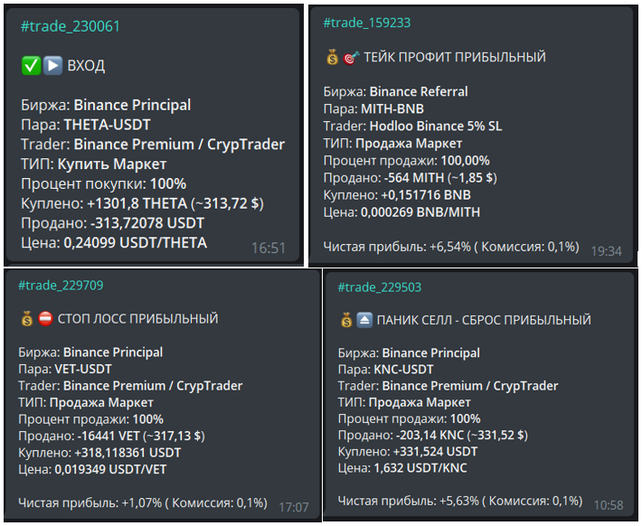Open the #trade_229709 hashtag
This screenshot has width=642, height=526.
pos(61,286)
